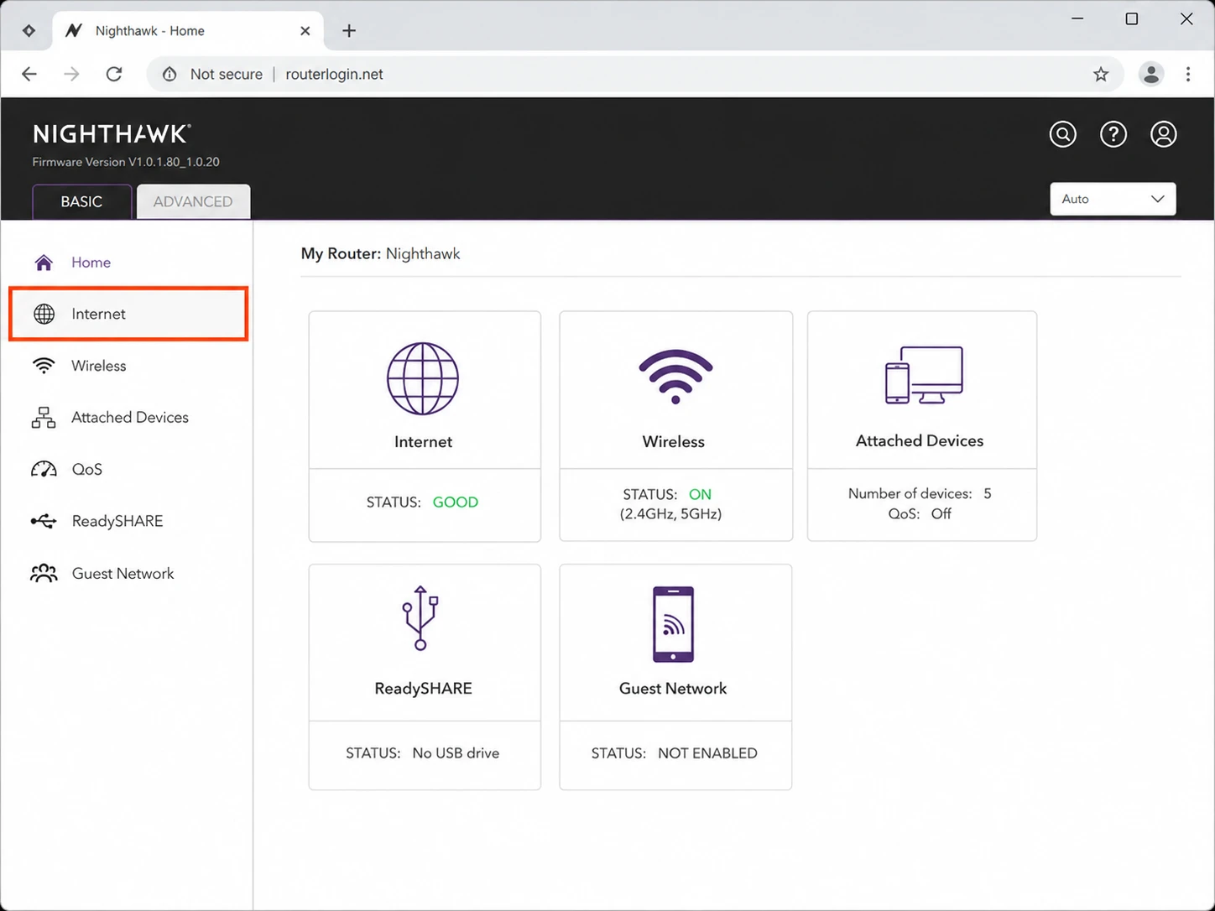This screenshot has width=1215, height=911.
Task: Click the QoS gauge icon in sidebar
Action: click(x=44, y=469)
